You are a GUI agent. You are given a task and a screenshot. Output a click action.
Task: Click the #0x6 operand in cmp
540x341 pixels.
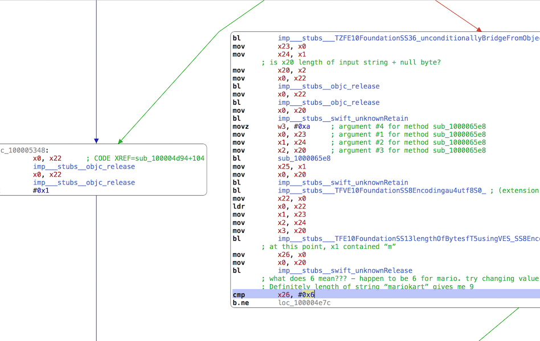[x=308, y=295]
